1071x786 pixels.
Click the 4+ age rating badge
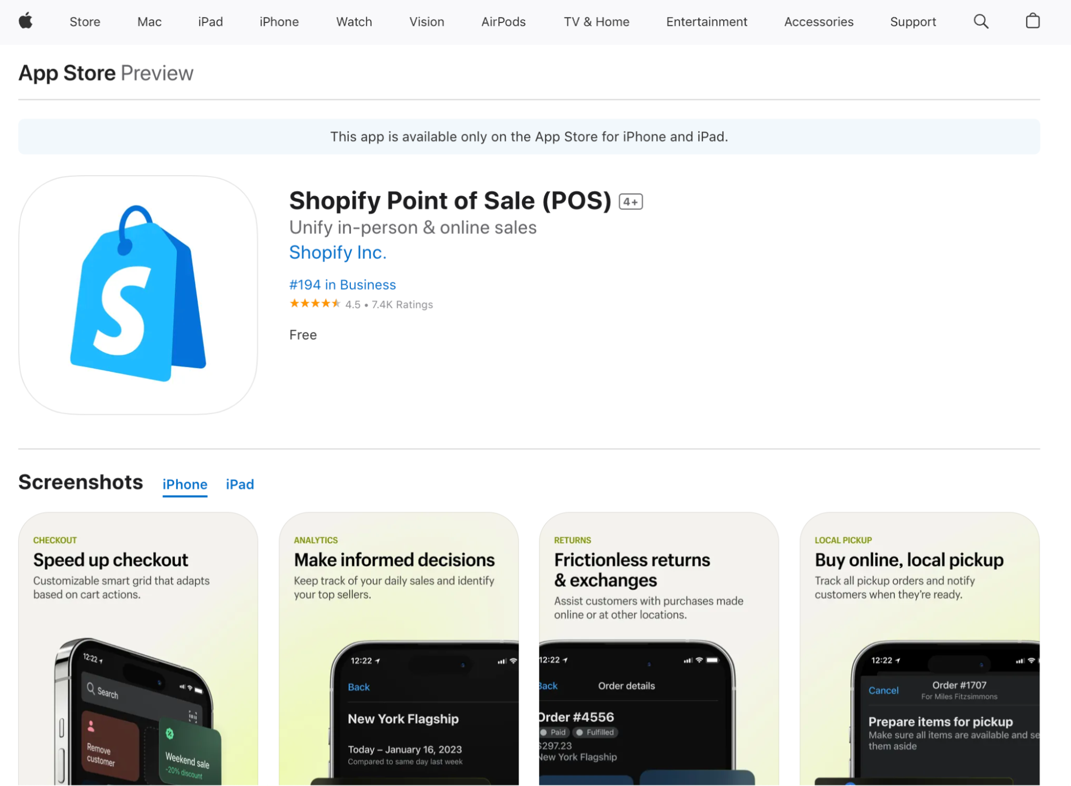point(630,201)
